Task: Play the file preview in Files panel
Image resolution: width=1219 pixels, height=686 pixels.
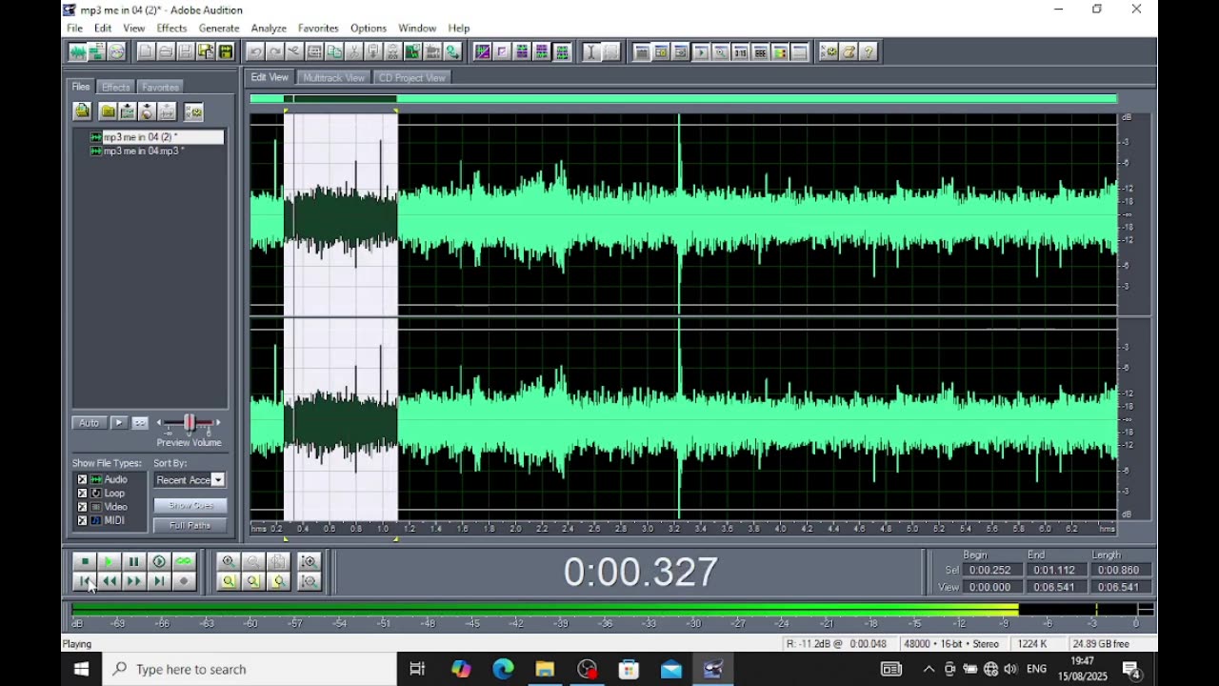Action: coord(119,423)
